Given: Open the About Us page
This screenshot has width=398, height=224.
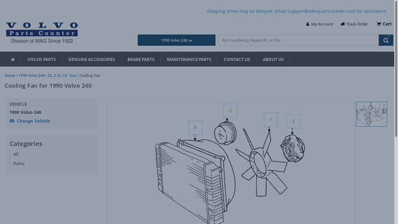Looking at the screenshot, I should point(273,59).
